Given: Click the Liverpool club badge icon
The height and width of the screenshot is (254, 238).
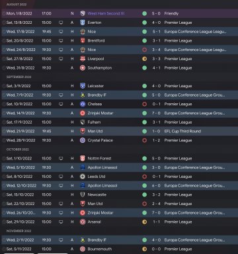Looking at the screenshot, I should click(83, 59).
